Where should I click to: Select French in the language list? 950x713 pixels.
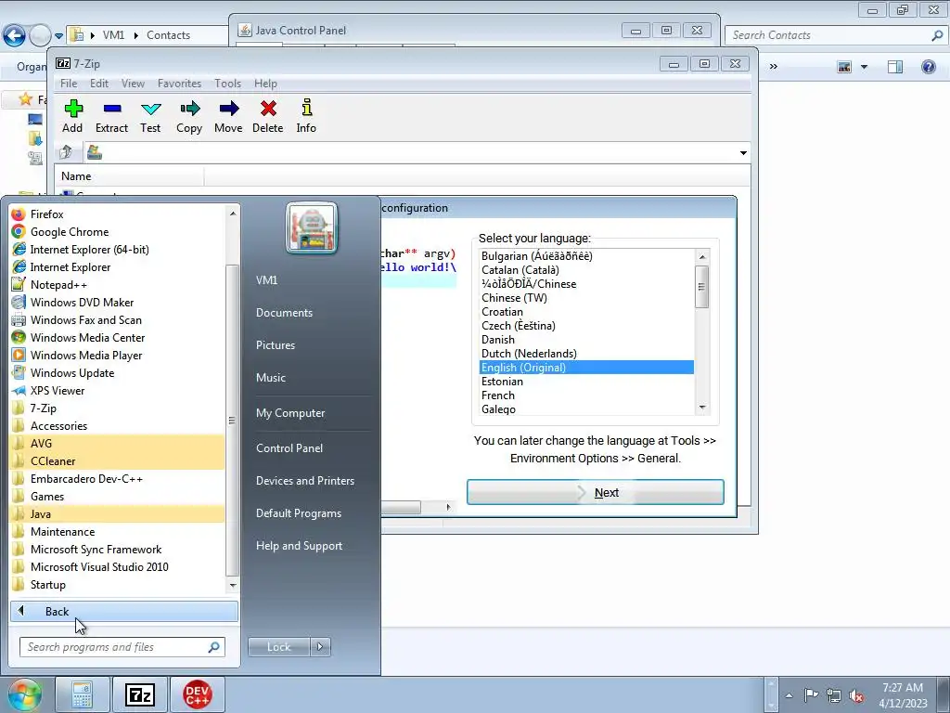586,395
